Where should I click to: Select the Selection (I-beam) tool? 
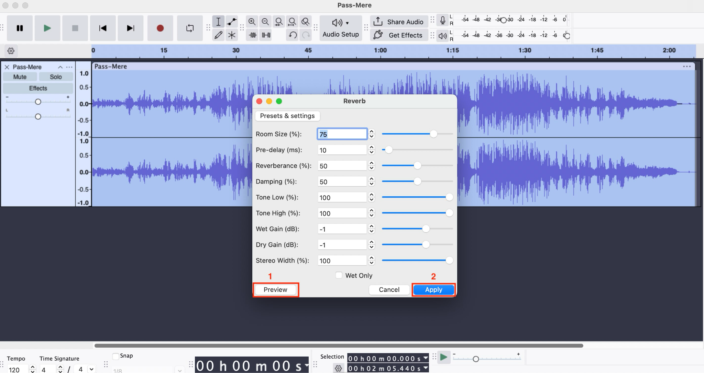pos(218,22)
